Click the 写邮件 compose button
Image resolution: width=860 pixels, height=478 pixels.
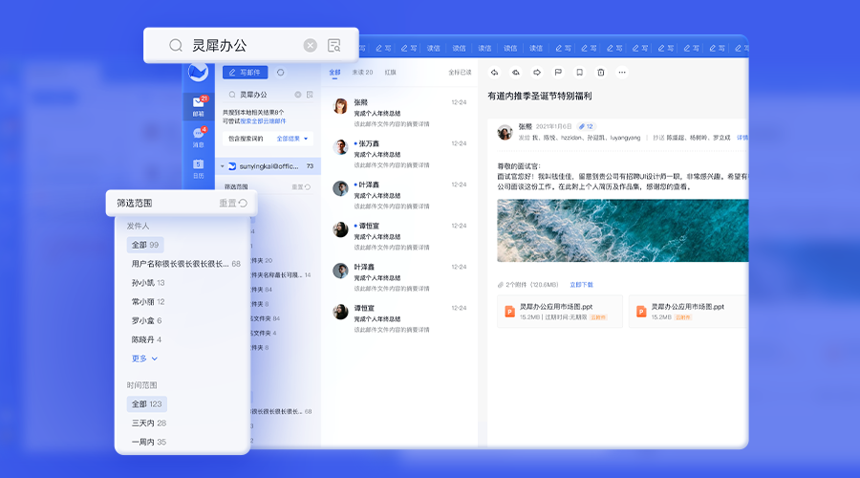pos(246,73)
